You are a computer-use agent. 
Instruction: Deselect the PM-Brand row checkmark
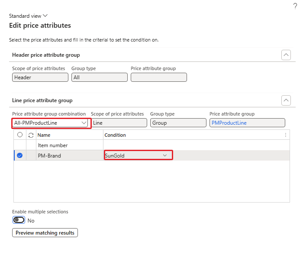pyautogui.click(x=20, y=155)
